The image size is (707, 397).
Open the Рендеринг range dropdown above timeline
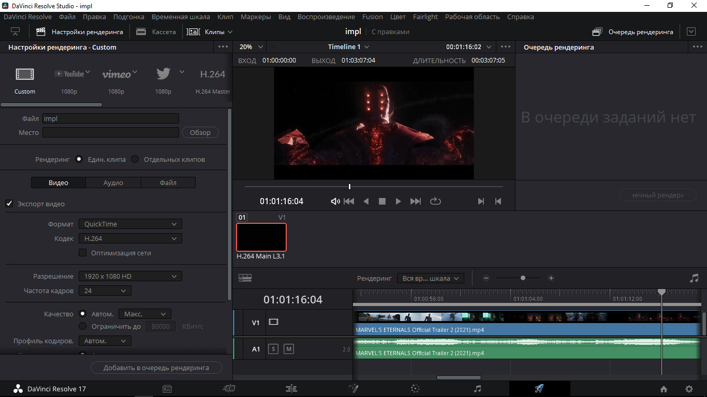coord(431,278)
